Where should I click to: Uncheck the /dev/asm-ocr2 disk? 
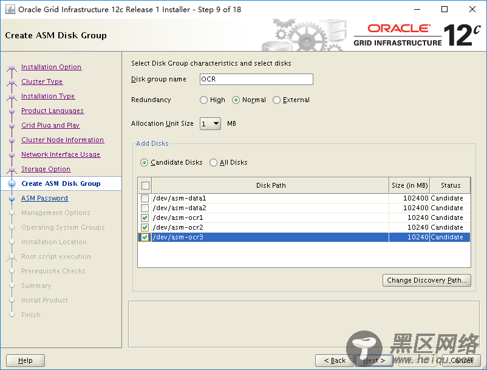[145, 227]
